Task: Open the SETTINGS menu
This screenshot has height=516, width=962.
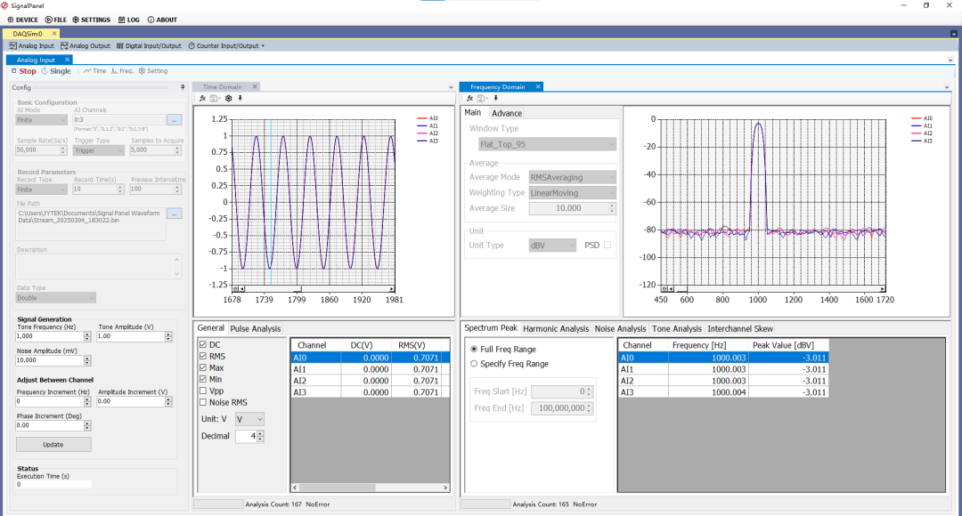Action: pyautogui.click(x=92, y=20)
